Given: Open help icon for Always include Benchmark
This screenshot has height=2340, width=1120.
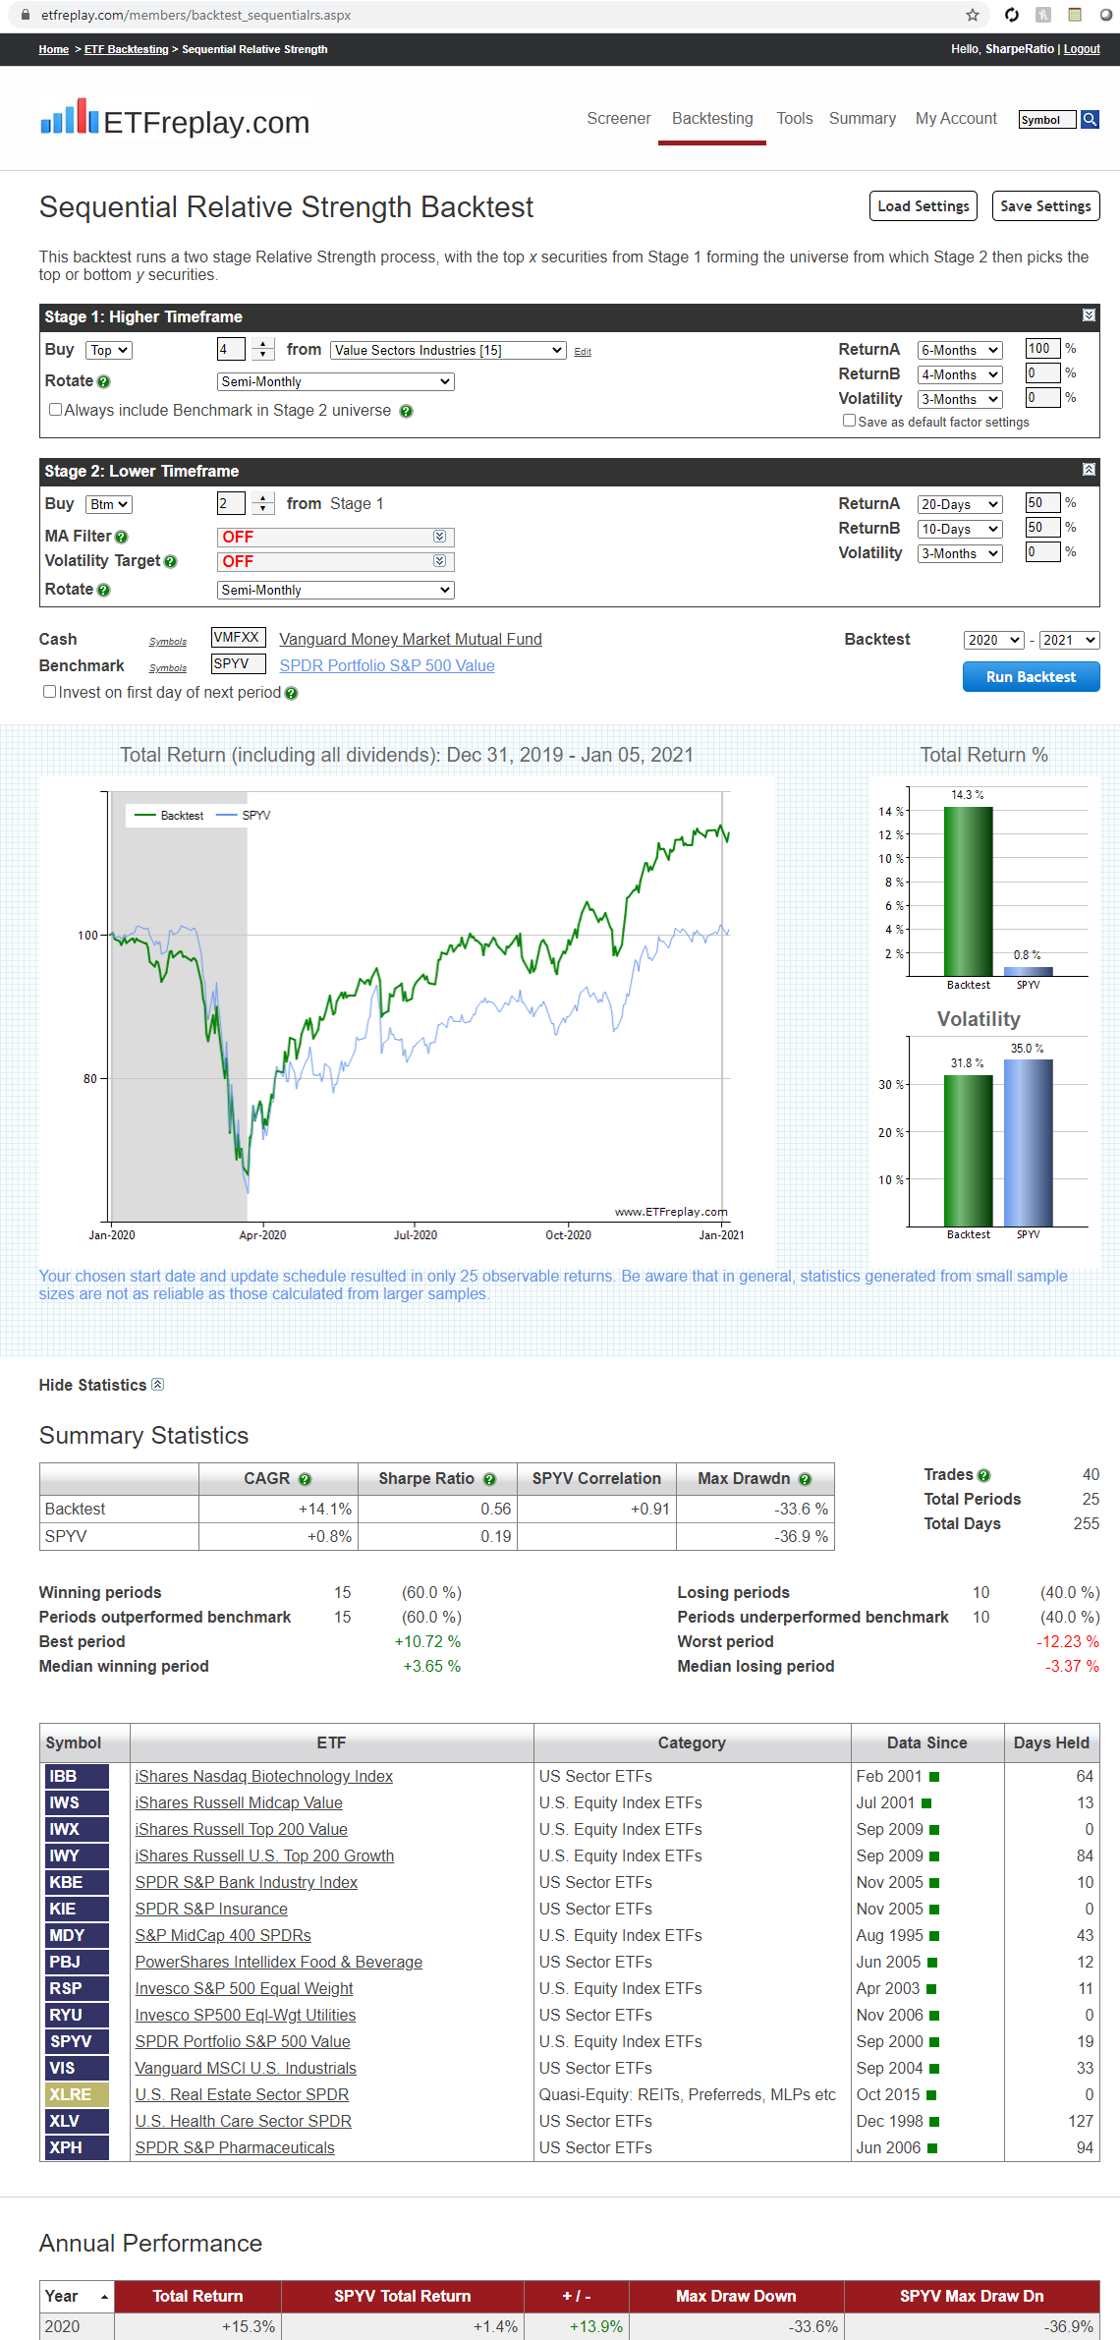Looking at the screenshot, I should click(x=406, y=412).
